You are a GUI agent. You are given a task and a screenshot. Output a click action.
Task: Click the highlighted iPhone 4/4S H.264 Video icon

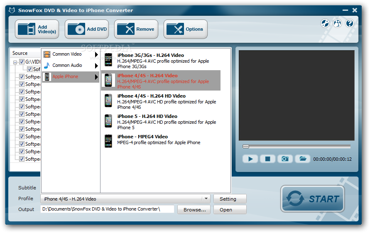[x=108, y=80]
